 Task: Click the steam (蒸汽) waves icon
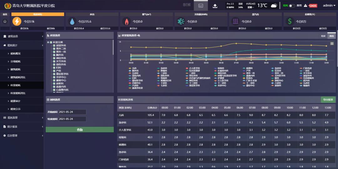[235, 21]
